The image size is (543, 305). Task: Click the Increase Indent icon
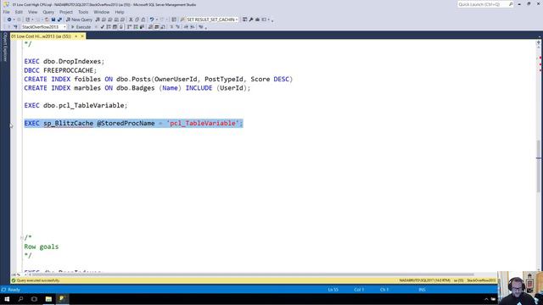click(193, 27)
